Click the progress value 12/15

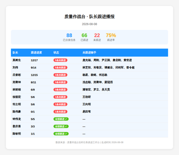tap(34, 75)
